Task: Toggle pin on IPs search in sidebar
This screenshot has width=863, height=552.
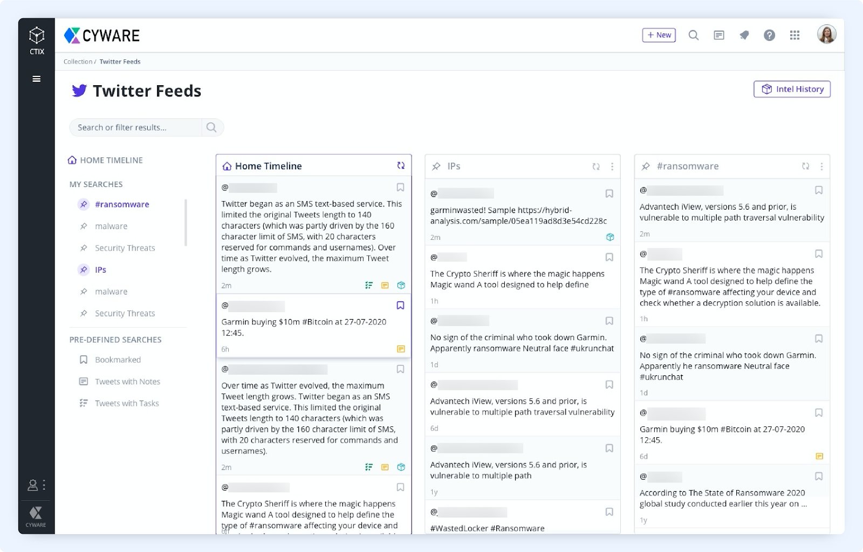Action: 84,270
